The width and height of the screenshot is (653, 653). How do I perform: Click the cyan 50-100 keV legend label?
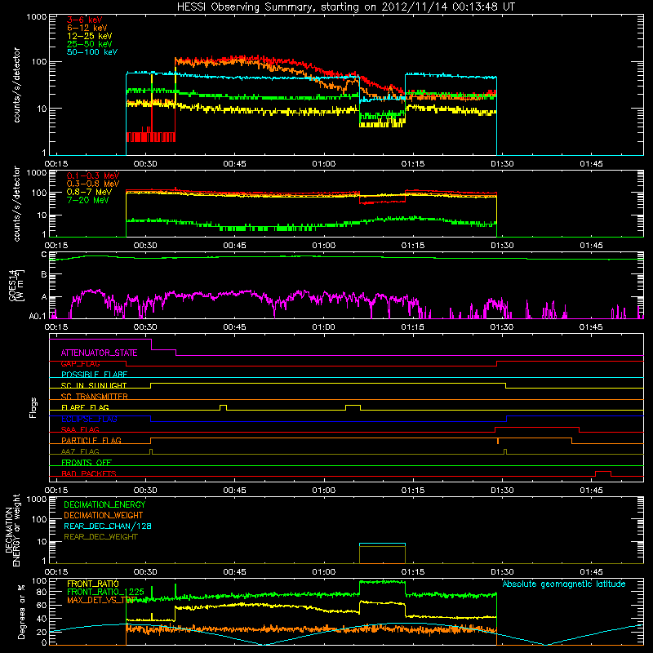point(92,52)
